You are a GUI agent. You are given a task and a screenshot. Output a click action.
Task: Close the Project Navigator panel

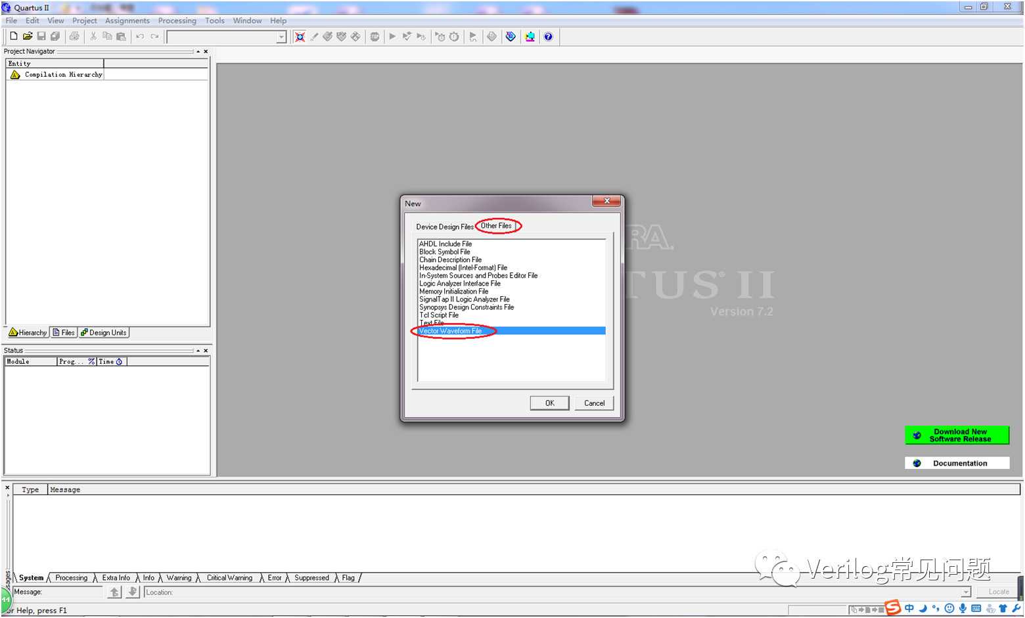[206, 51]
